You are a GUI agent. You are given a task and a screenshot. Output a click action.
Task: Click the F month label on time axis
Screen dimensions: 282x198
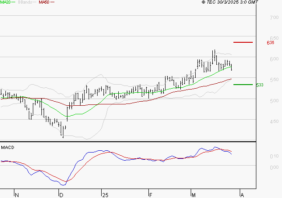(x=151, y=195)
